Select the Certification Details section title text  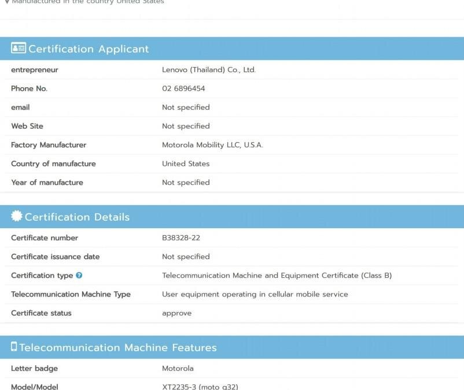click(x=76, y=217)
